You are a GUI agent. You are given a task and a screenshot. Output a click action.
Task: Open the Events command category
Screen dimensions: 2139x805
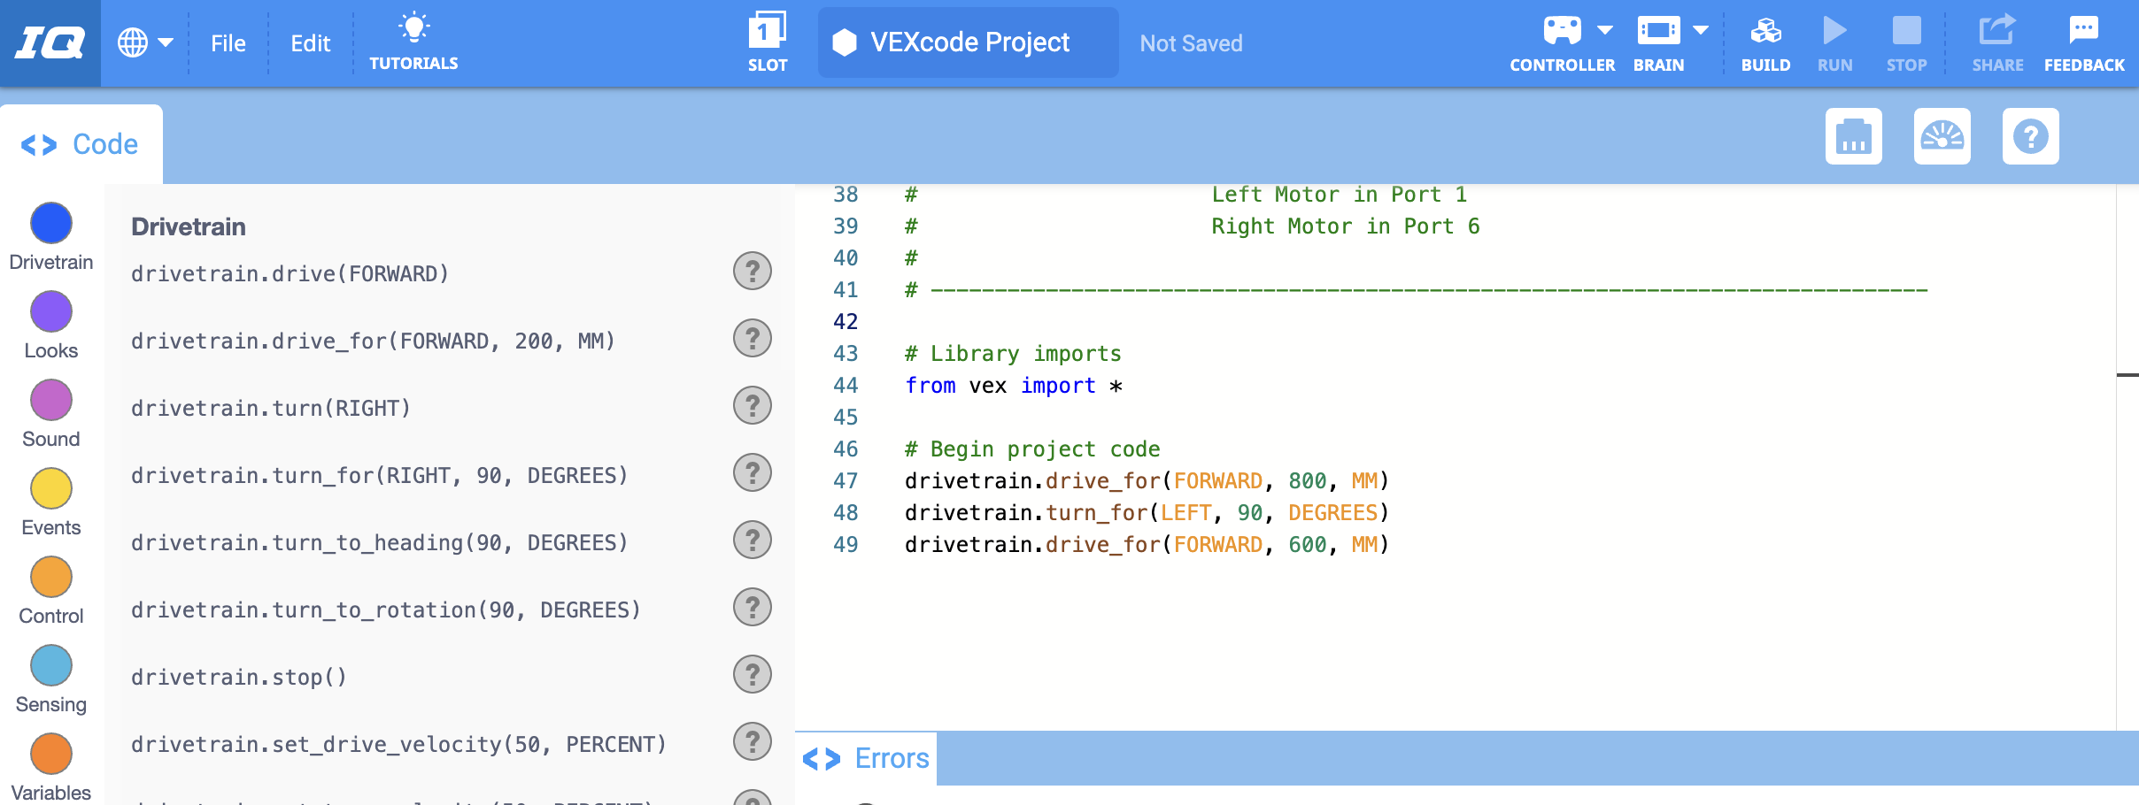[50, 488]
